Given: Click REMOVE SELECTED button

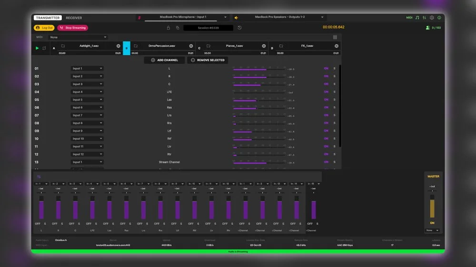Looking at the screenshot, I should (208, 60).
